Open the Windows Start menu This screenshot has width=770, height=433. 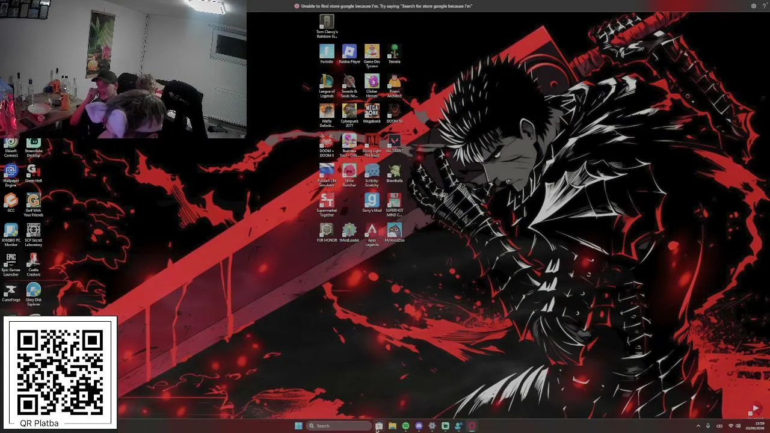pos(298,426)
